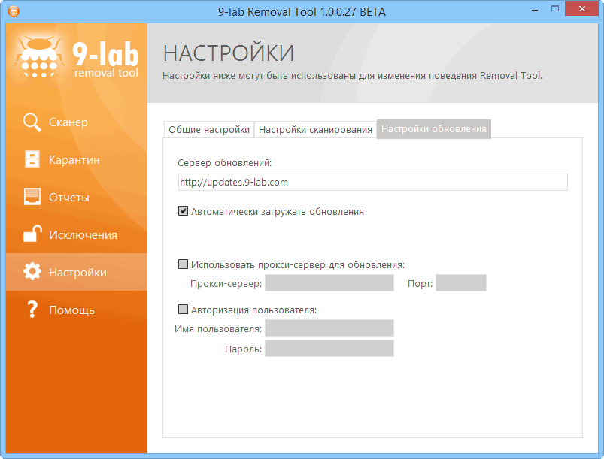
Task: Click the Имя пользователя field
Action: click(329, 328)
